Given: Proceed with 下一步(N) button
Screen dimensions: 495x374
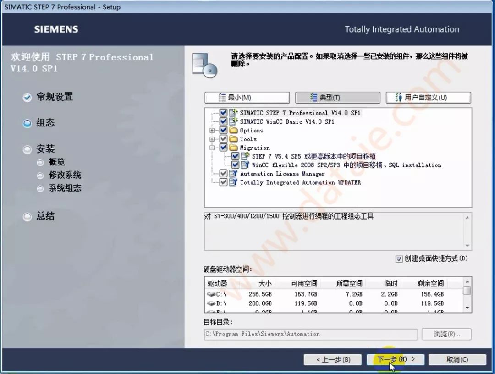Looking at the screenshot, I should pyautogui.click(x=395, y=359).
